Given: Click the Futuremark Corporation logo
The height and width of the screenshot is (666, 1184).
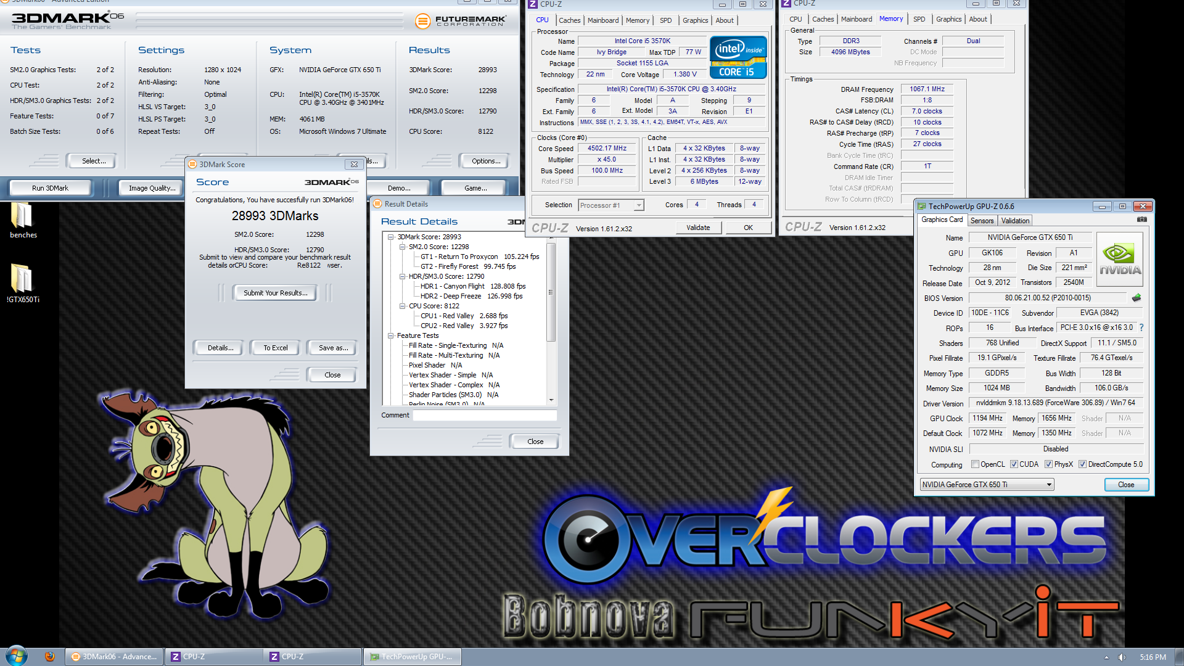Looking at the screenshot, I should pyautogui.click(x=461, y=21).
